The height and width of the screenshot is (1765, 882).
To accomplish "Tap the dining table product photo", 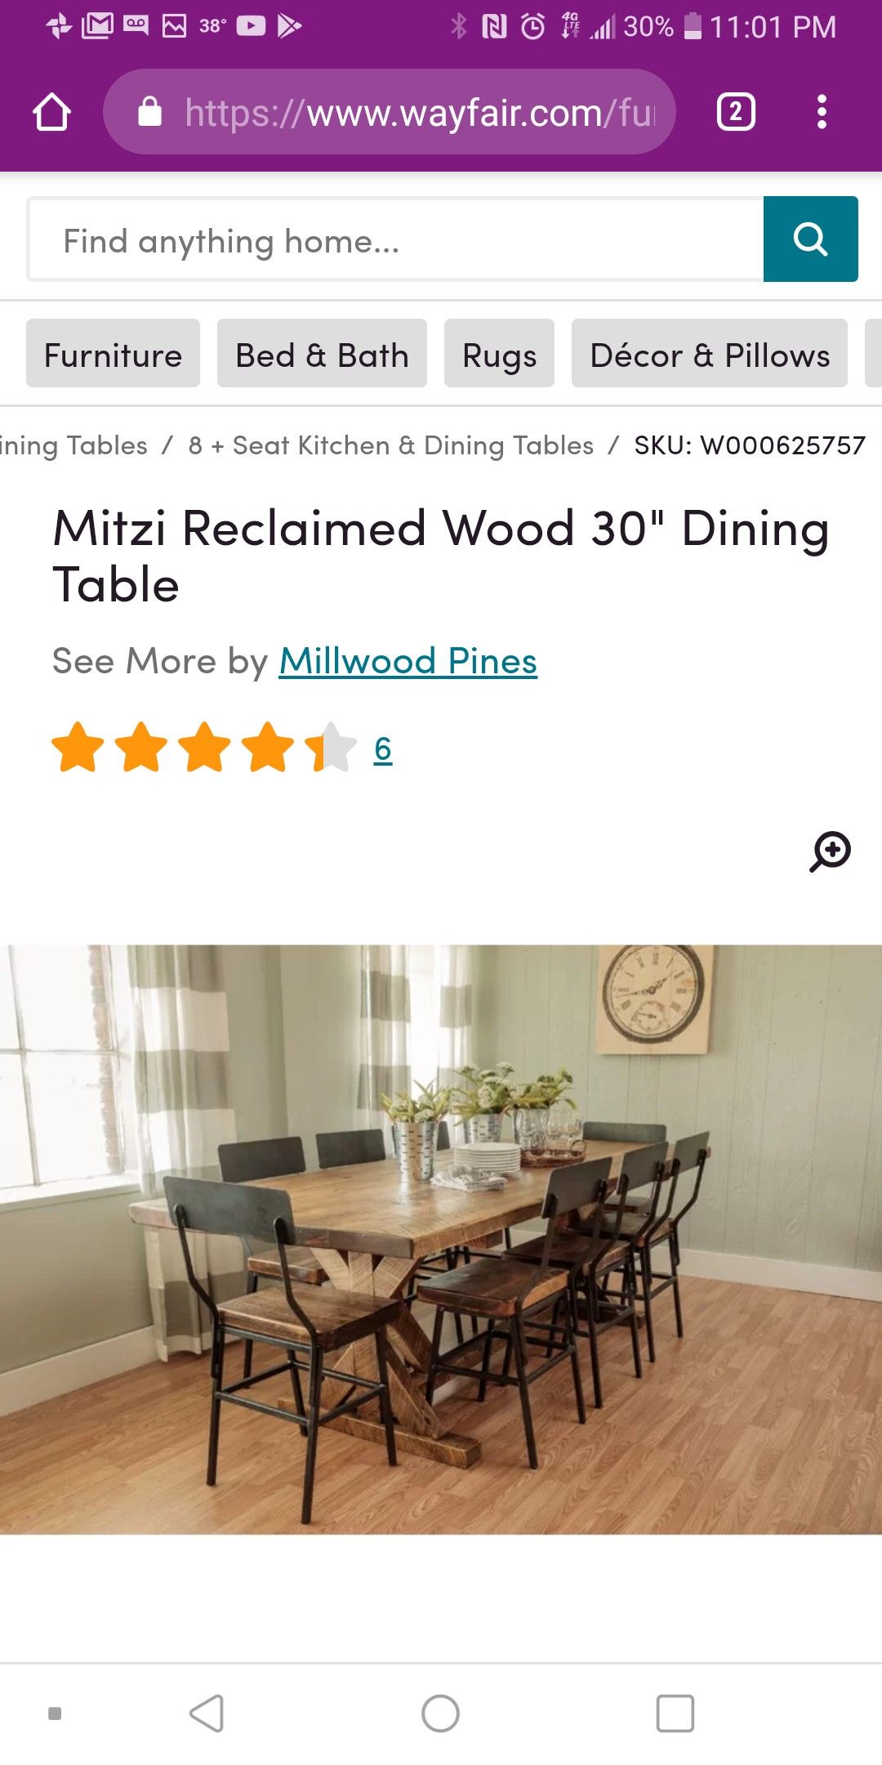I will pyautogui.click(x=441, y=1240).
